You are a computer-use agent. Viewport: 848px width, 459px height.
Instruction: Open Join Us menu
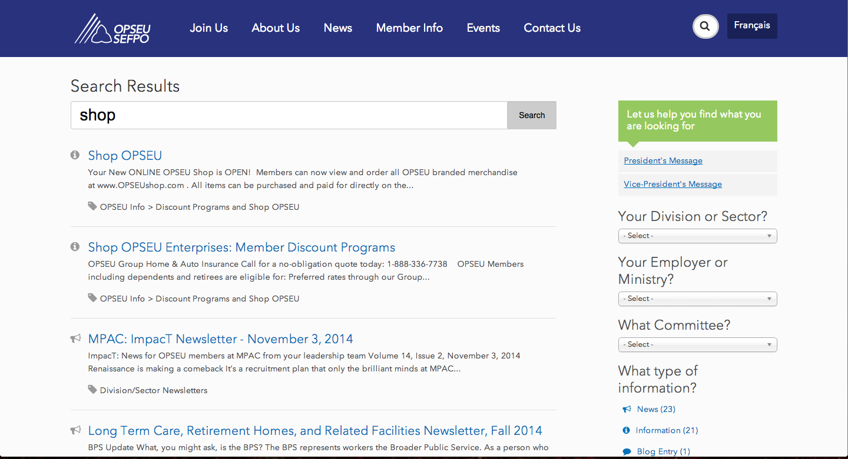point(208,28)
